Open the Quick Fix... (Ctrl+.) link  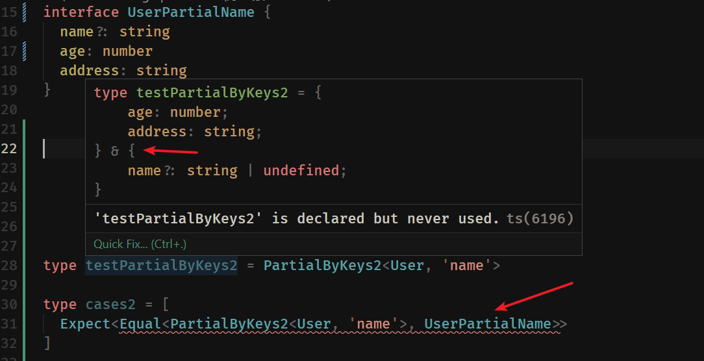tap(140, 244)
